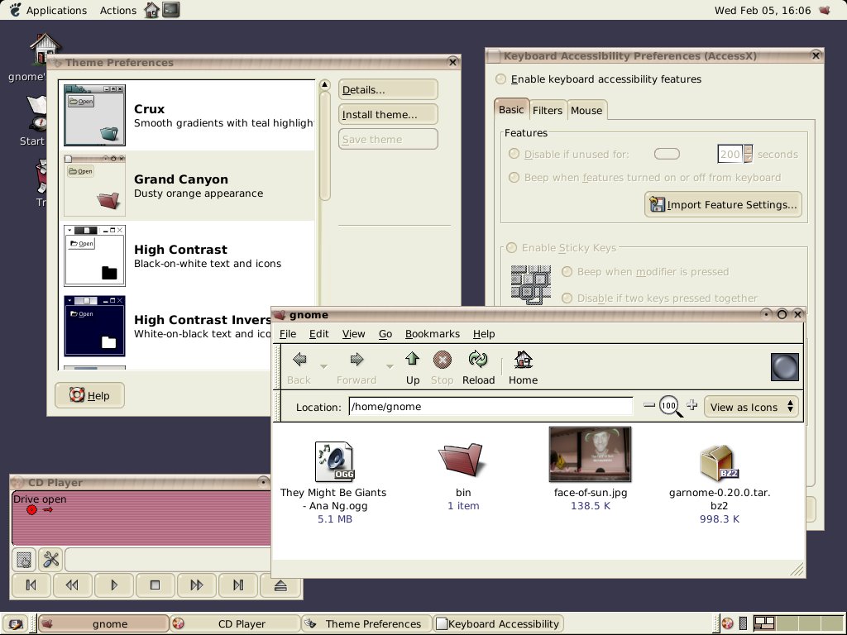Select the Crux theme

[x=187, y=115]
